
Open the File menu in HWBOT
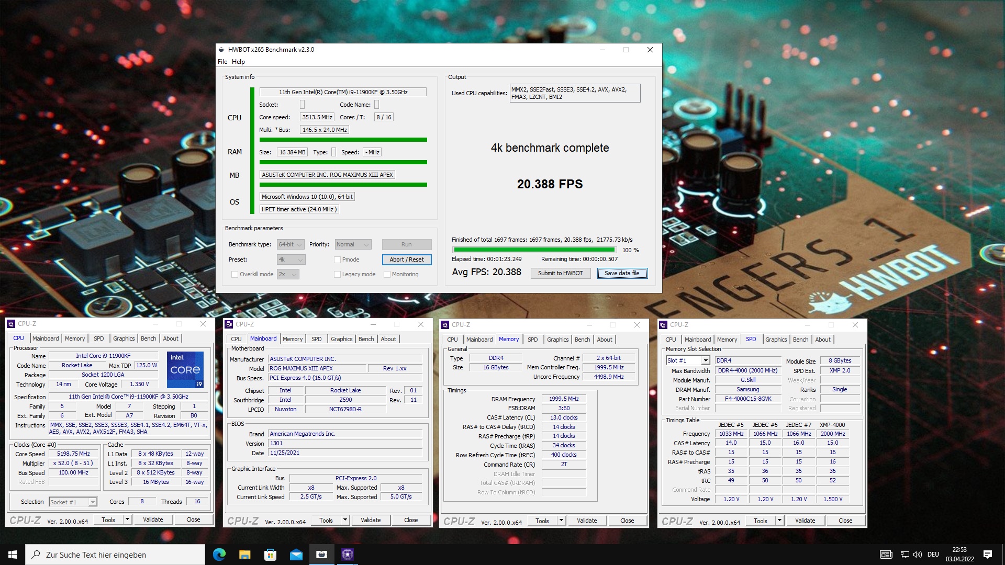[x=222, y=62]
